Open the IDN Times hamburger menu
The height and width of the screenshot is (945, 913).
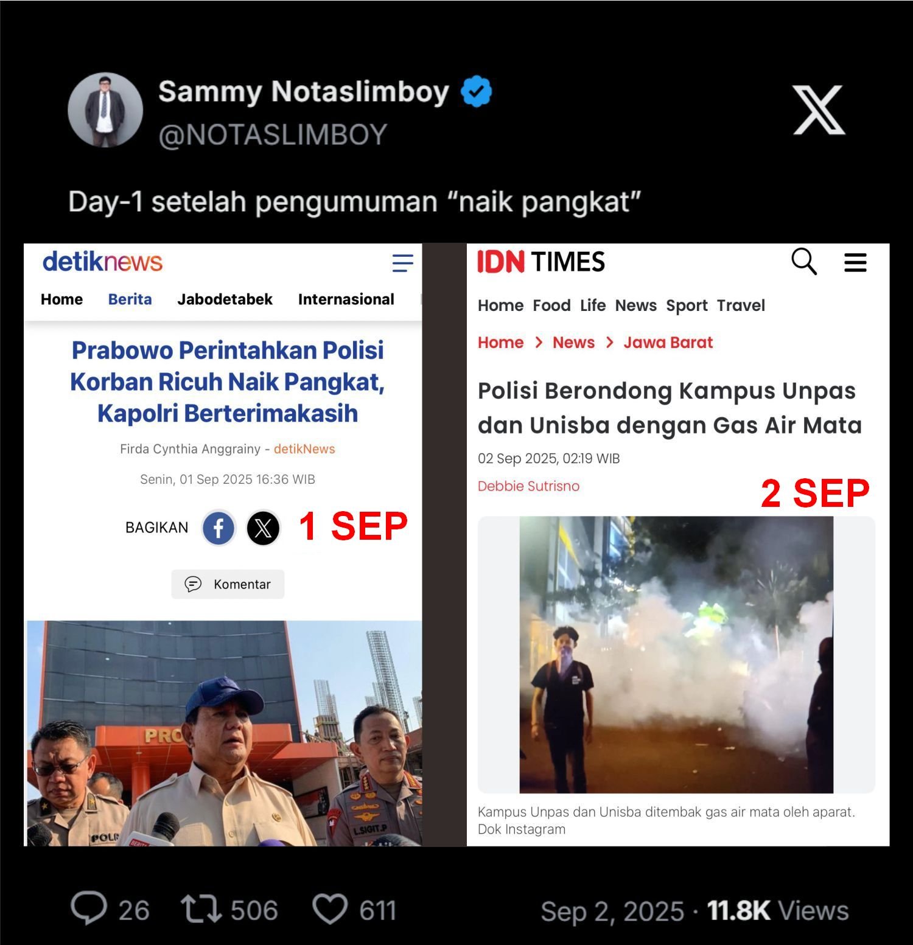[x=855, y=262]
